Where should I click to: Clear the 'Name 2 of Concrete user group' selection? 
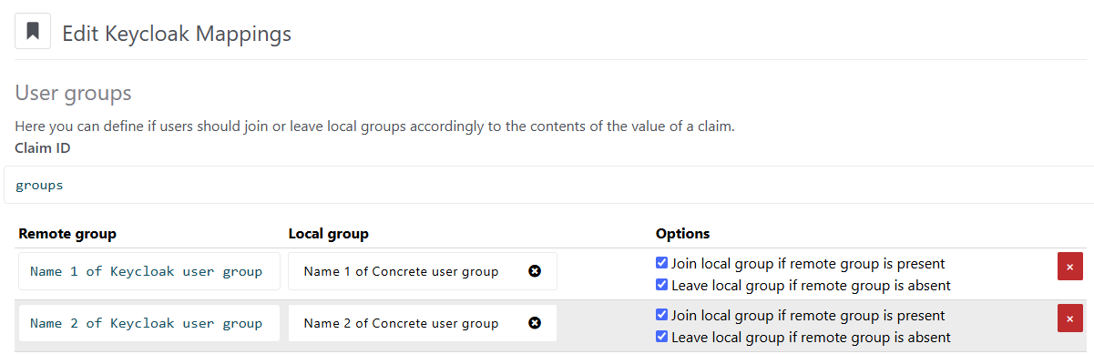tap(535, 323)
